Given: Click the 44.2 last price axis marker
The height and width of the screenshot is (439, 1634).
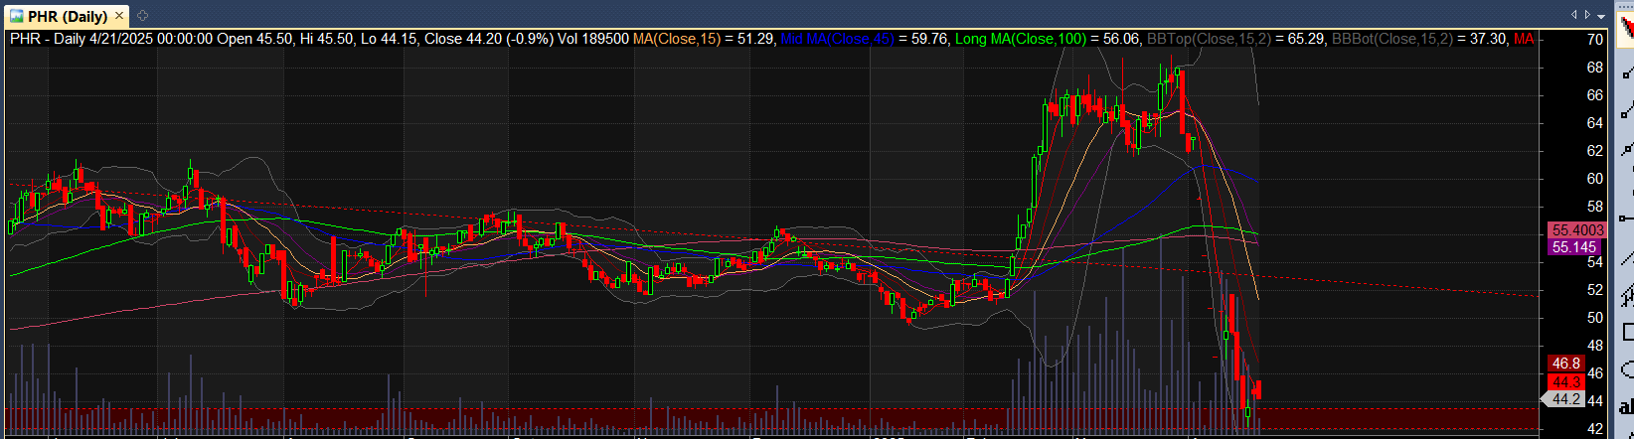Looking at the screenshot, I should (1564, 399).
